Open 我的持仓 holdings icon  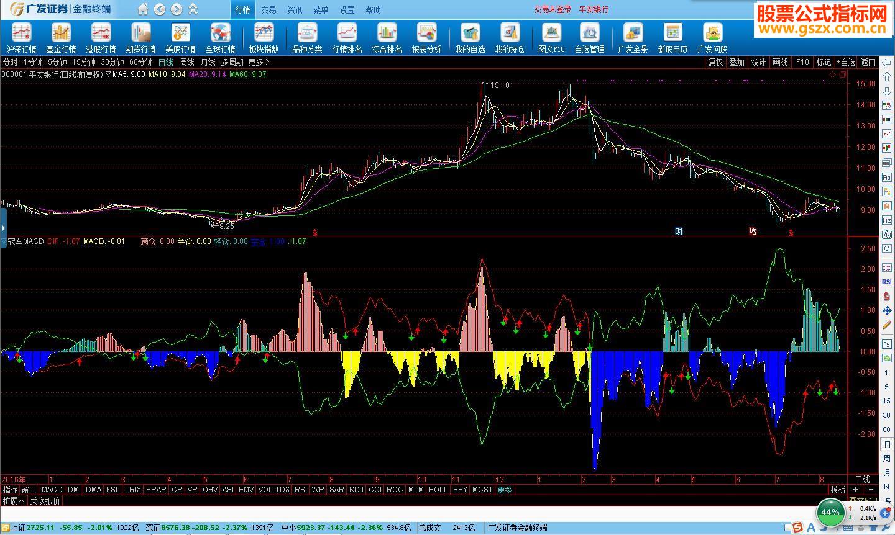coord(510,38)
